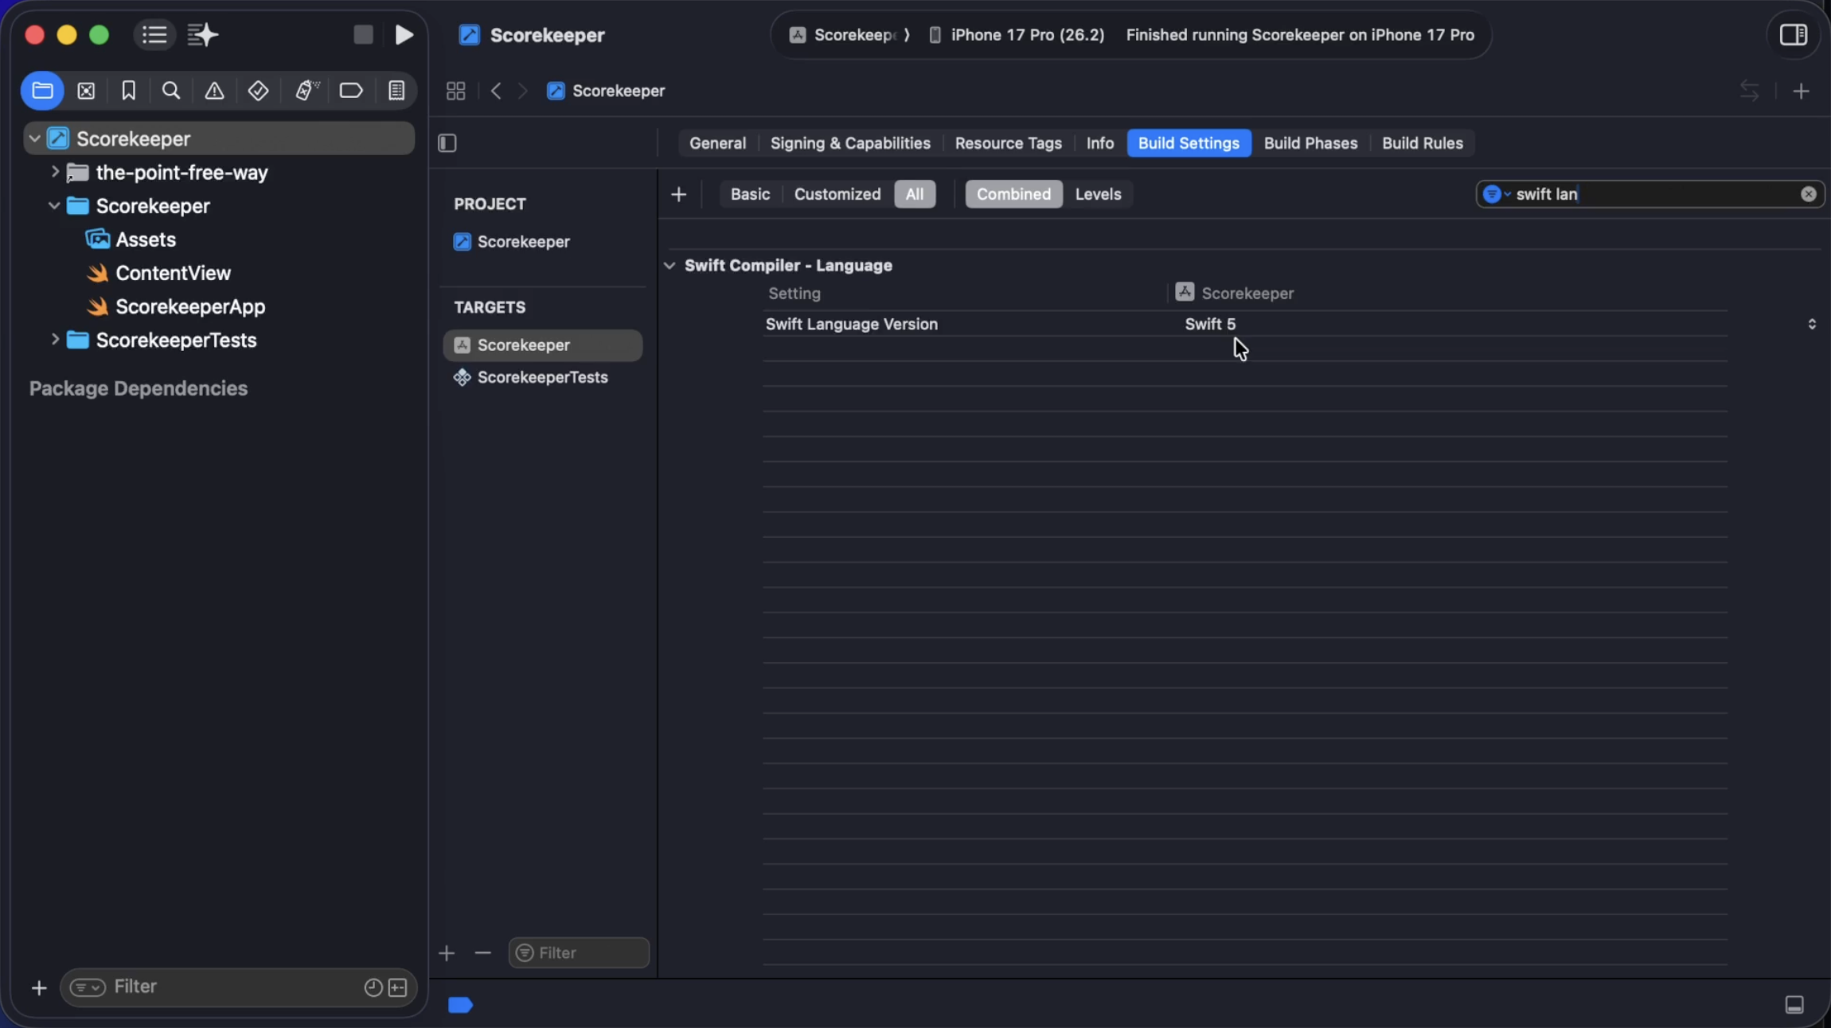Click the Run (play) button
The image size is (1831, 1028).
[x=404, y=35]
